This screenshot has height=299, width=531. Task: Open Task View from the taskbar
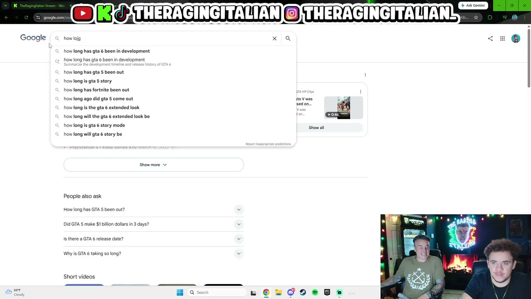point(253,293)
